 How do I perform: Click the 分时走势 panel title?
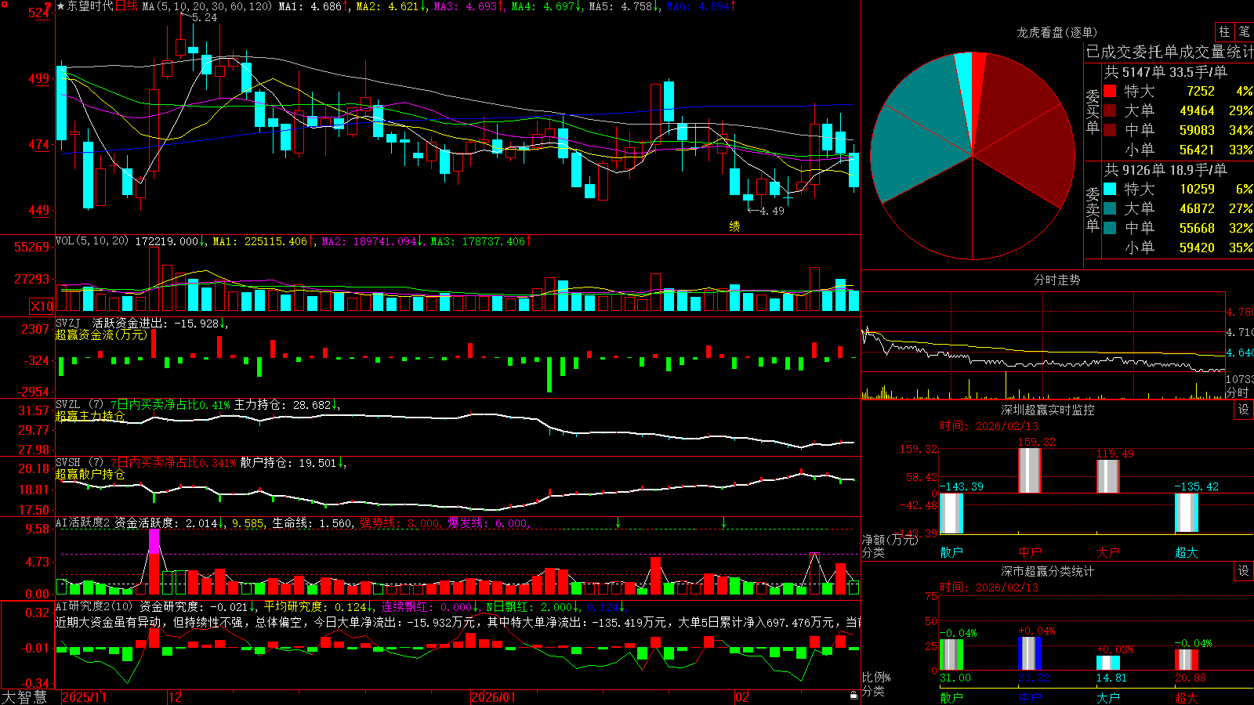pos(1057,280)
